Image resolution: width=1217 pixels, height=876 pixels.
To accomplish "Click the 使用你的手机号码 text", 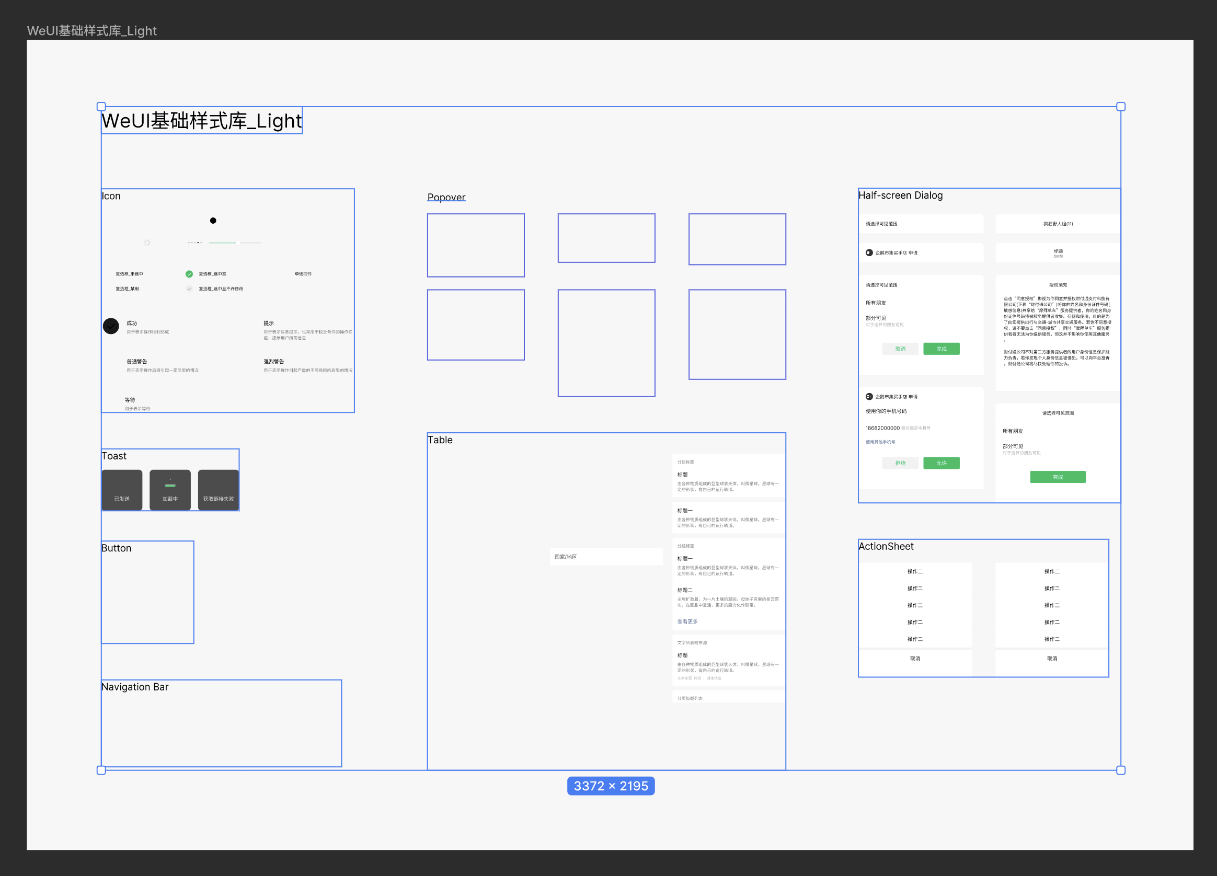I will (x=886, y=411).
